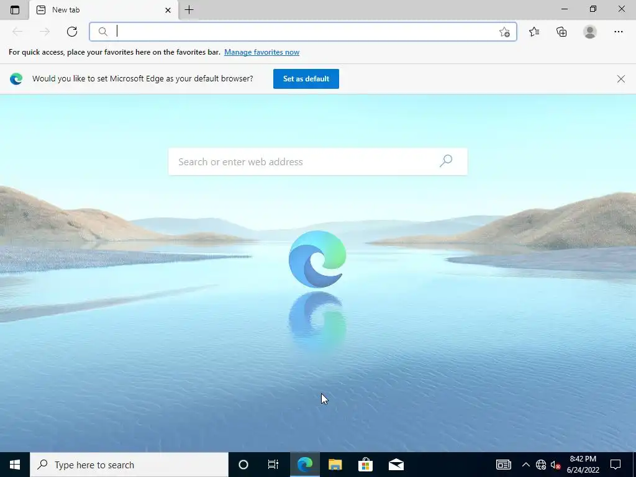Click network globe tray icon
636x477 pixels.
(541, 465)
